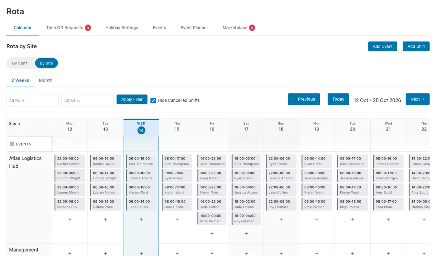Add a Management shift on Mon 12
Screen dimensions: 436x256
click(x=70, y=254)
